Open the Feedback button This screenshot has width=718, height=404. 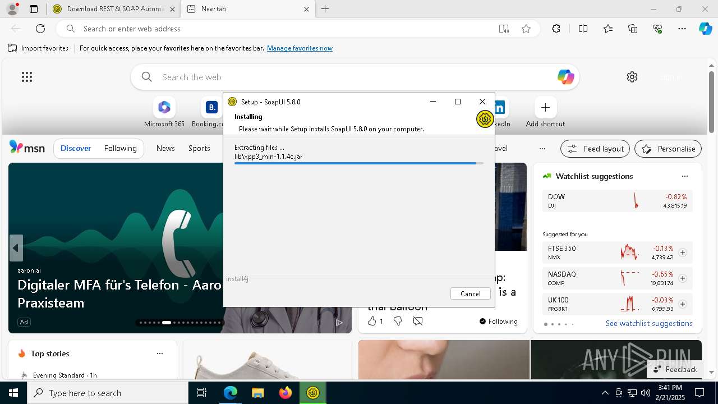[x=675, y=369]
